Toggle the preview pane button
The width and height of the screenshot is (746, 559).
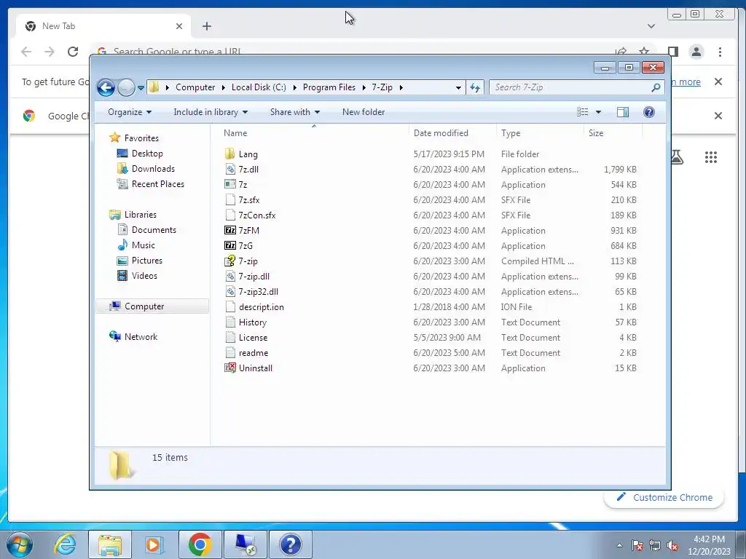click(622, 112)
